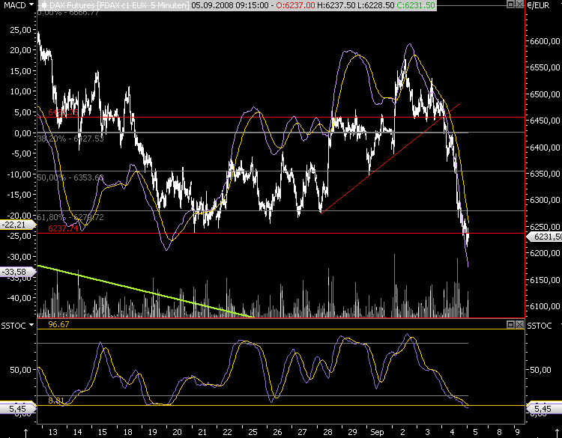Select the -22,21 MACD value marker
This screenshot has height=438, width=562.
pos(17,225)
